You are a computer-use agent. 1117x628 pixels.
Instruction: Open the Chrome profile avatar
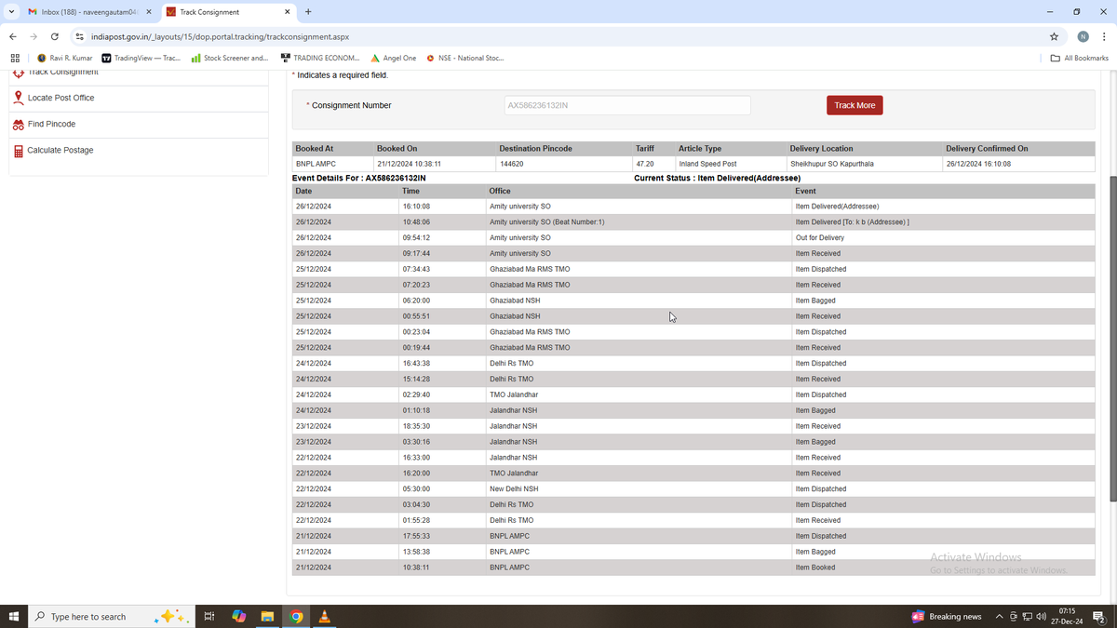tap(1083, 36)
